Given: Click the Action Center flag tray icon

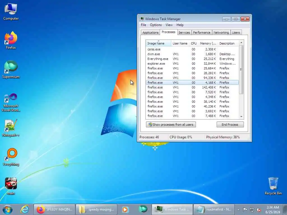Looking at the screenshot, I should pos(245,209).
